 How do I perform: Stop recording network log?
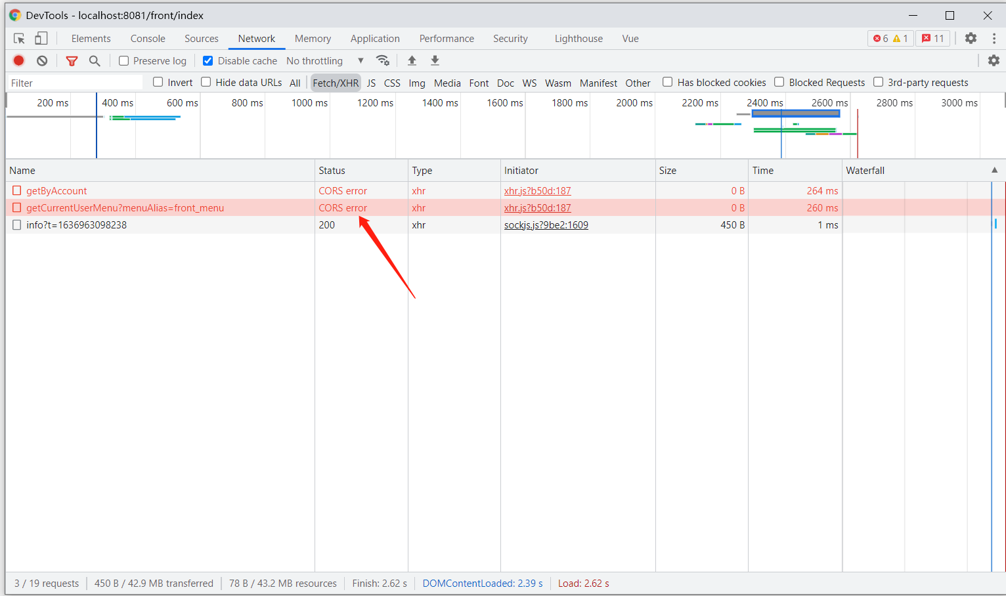pos(19,61)
